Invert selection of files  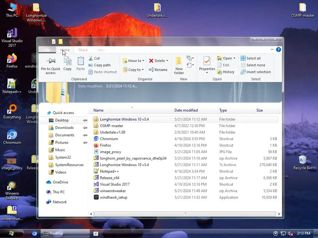point(256,72)
